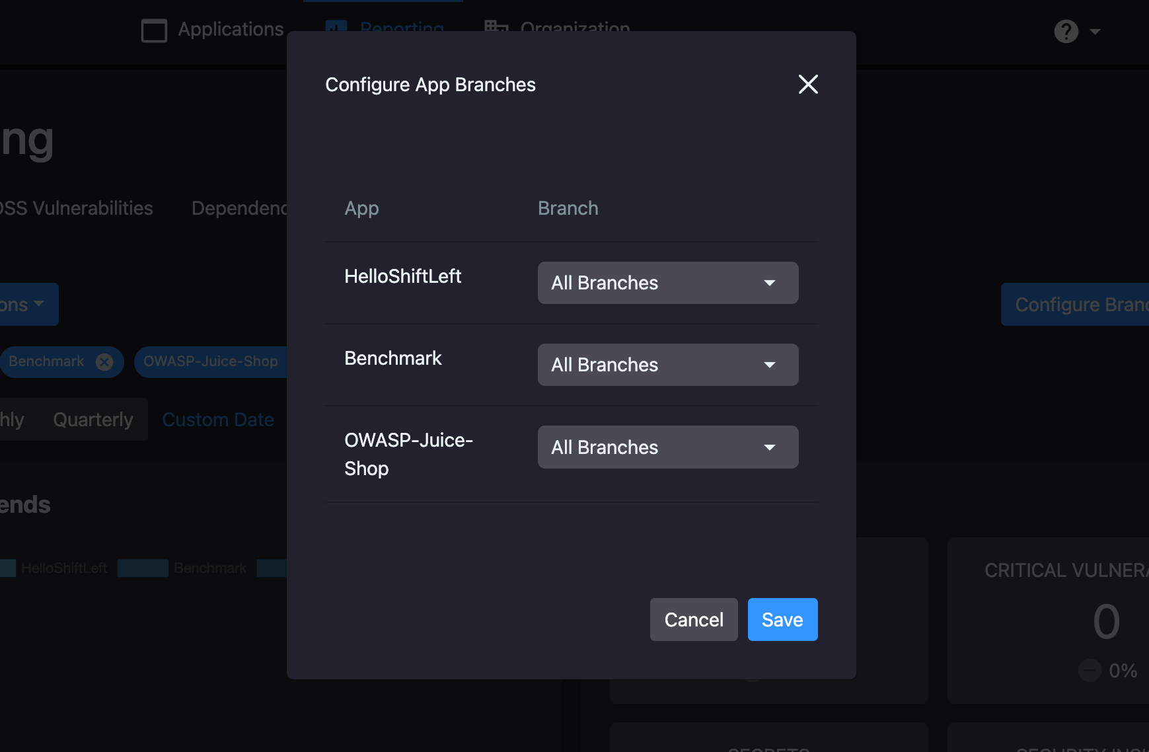Click the Branch column header

point(568,208)
